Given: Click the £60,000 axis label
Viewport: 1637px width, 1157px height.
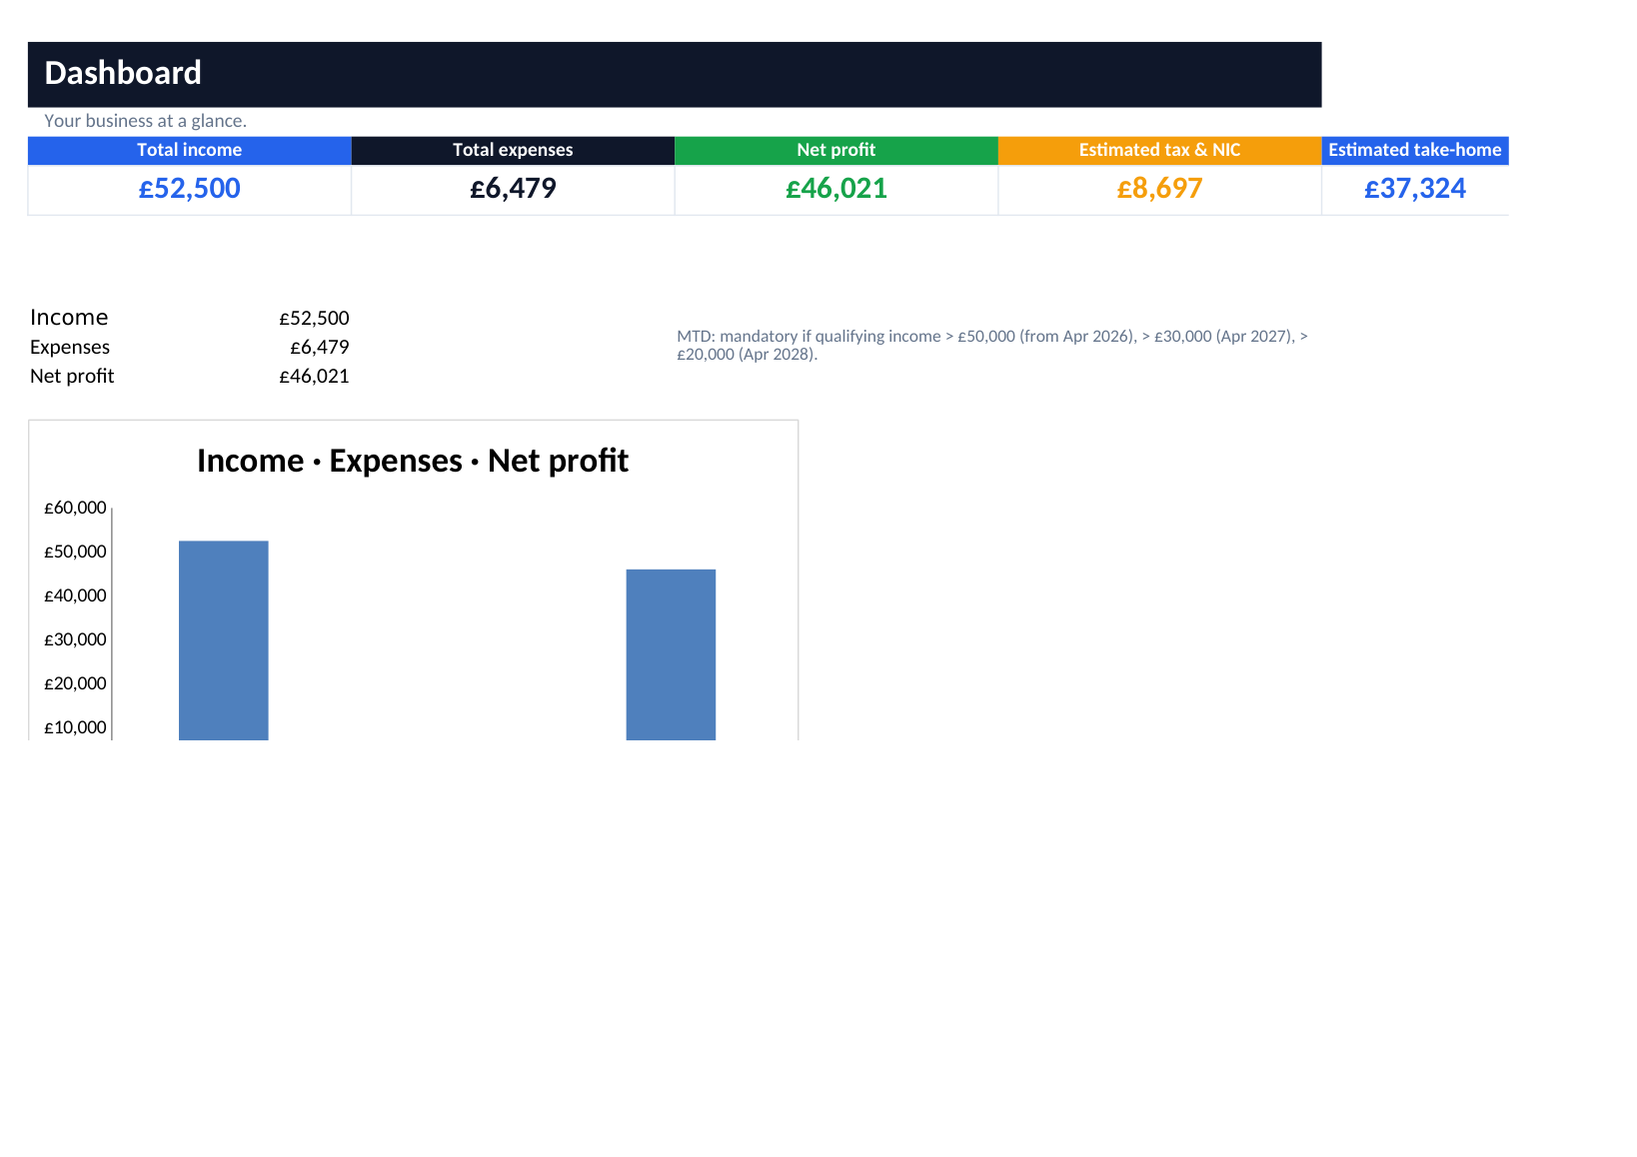Looking at the screenshot, I should (75, 508).
